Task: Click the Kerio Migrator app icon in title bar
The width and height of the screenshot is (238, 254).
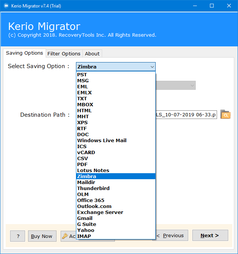Action: pos(6,6)
